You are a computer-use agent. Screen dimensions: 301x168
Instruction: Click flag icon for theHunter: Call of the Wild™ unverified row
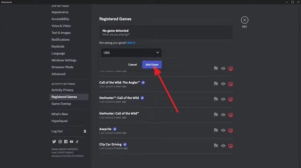click(216, 114)
